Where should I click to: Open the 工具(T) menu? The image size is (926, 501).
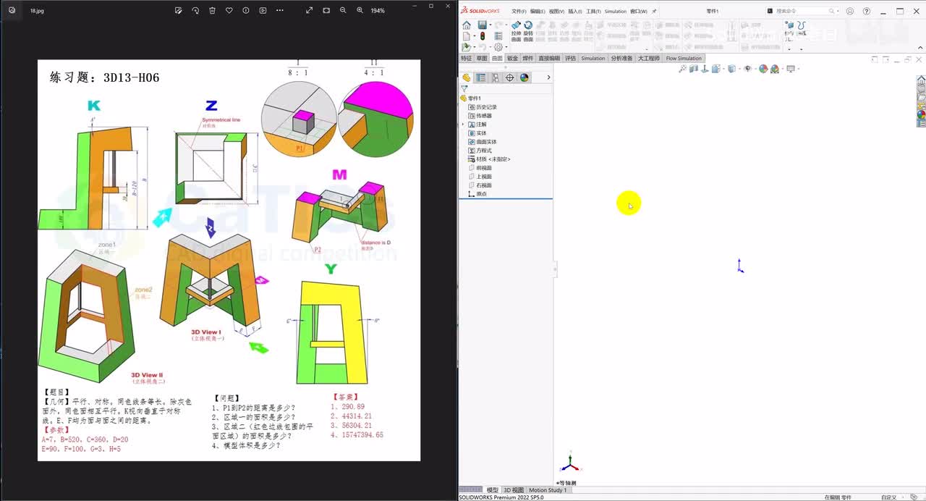[x=593, y=12]
